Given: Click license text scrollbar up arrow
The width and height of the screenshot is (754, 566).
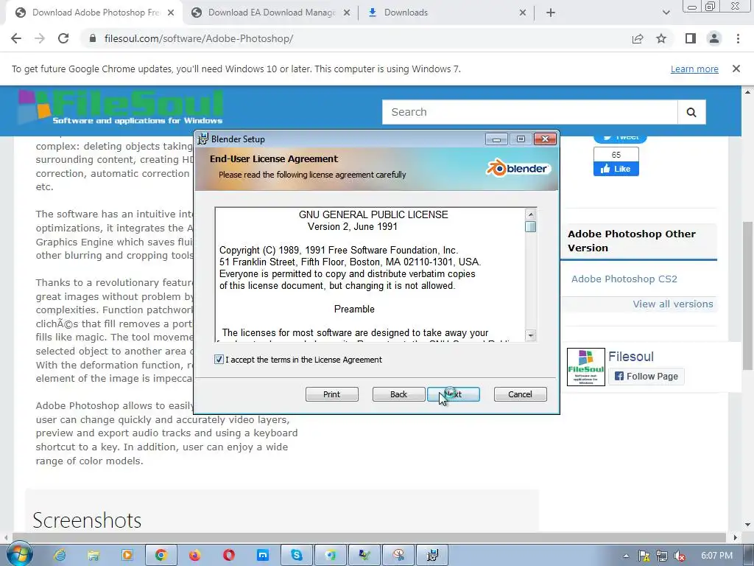Looking at the screenshot, I should [530, 214].
